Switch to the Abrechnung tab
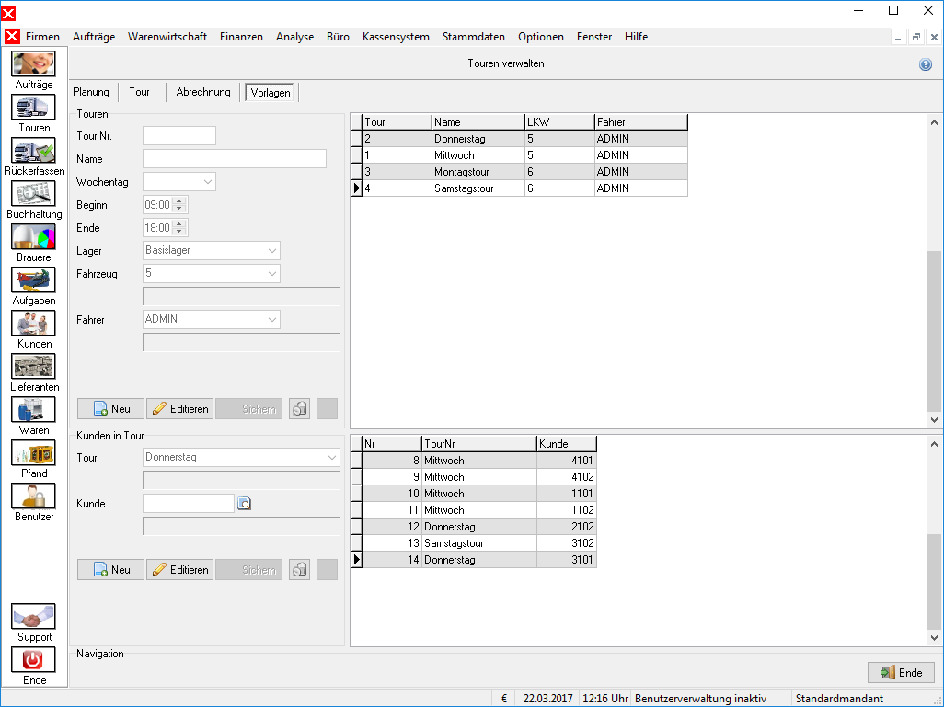 tap(203, 92)
